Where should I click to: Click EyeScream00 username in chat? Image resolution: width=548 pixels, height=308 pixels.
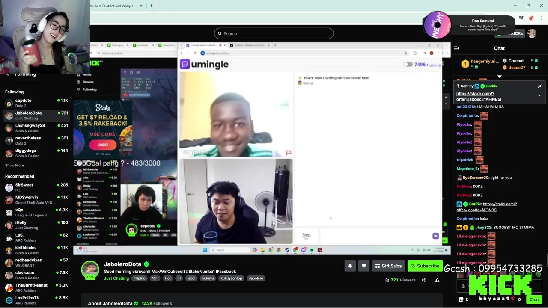coord(475,178)
